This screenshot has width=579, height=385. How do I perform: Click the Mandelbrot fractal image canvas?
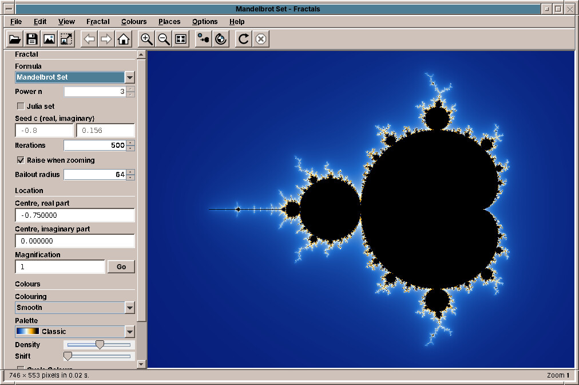click(x=361, y=209)
